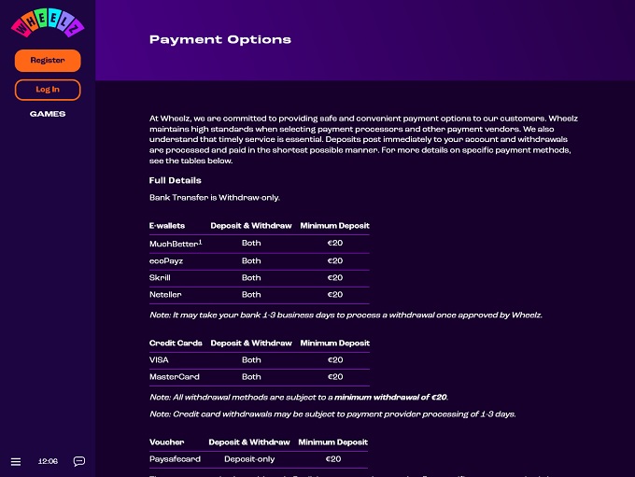Click the MuchBetter footnote superscript 1
The image size is (635, 477).
[200, 241]
